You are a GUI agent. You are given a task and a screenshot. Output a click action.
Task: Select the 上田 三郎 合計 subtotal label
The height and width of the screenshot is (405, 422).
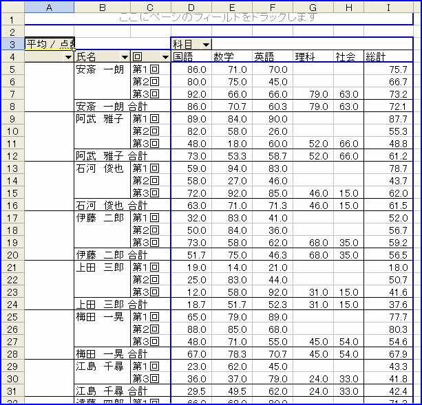[123, 304]
